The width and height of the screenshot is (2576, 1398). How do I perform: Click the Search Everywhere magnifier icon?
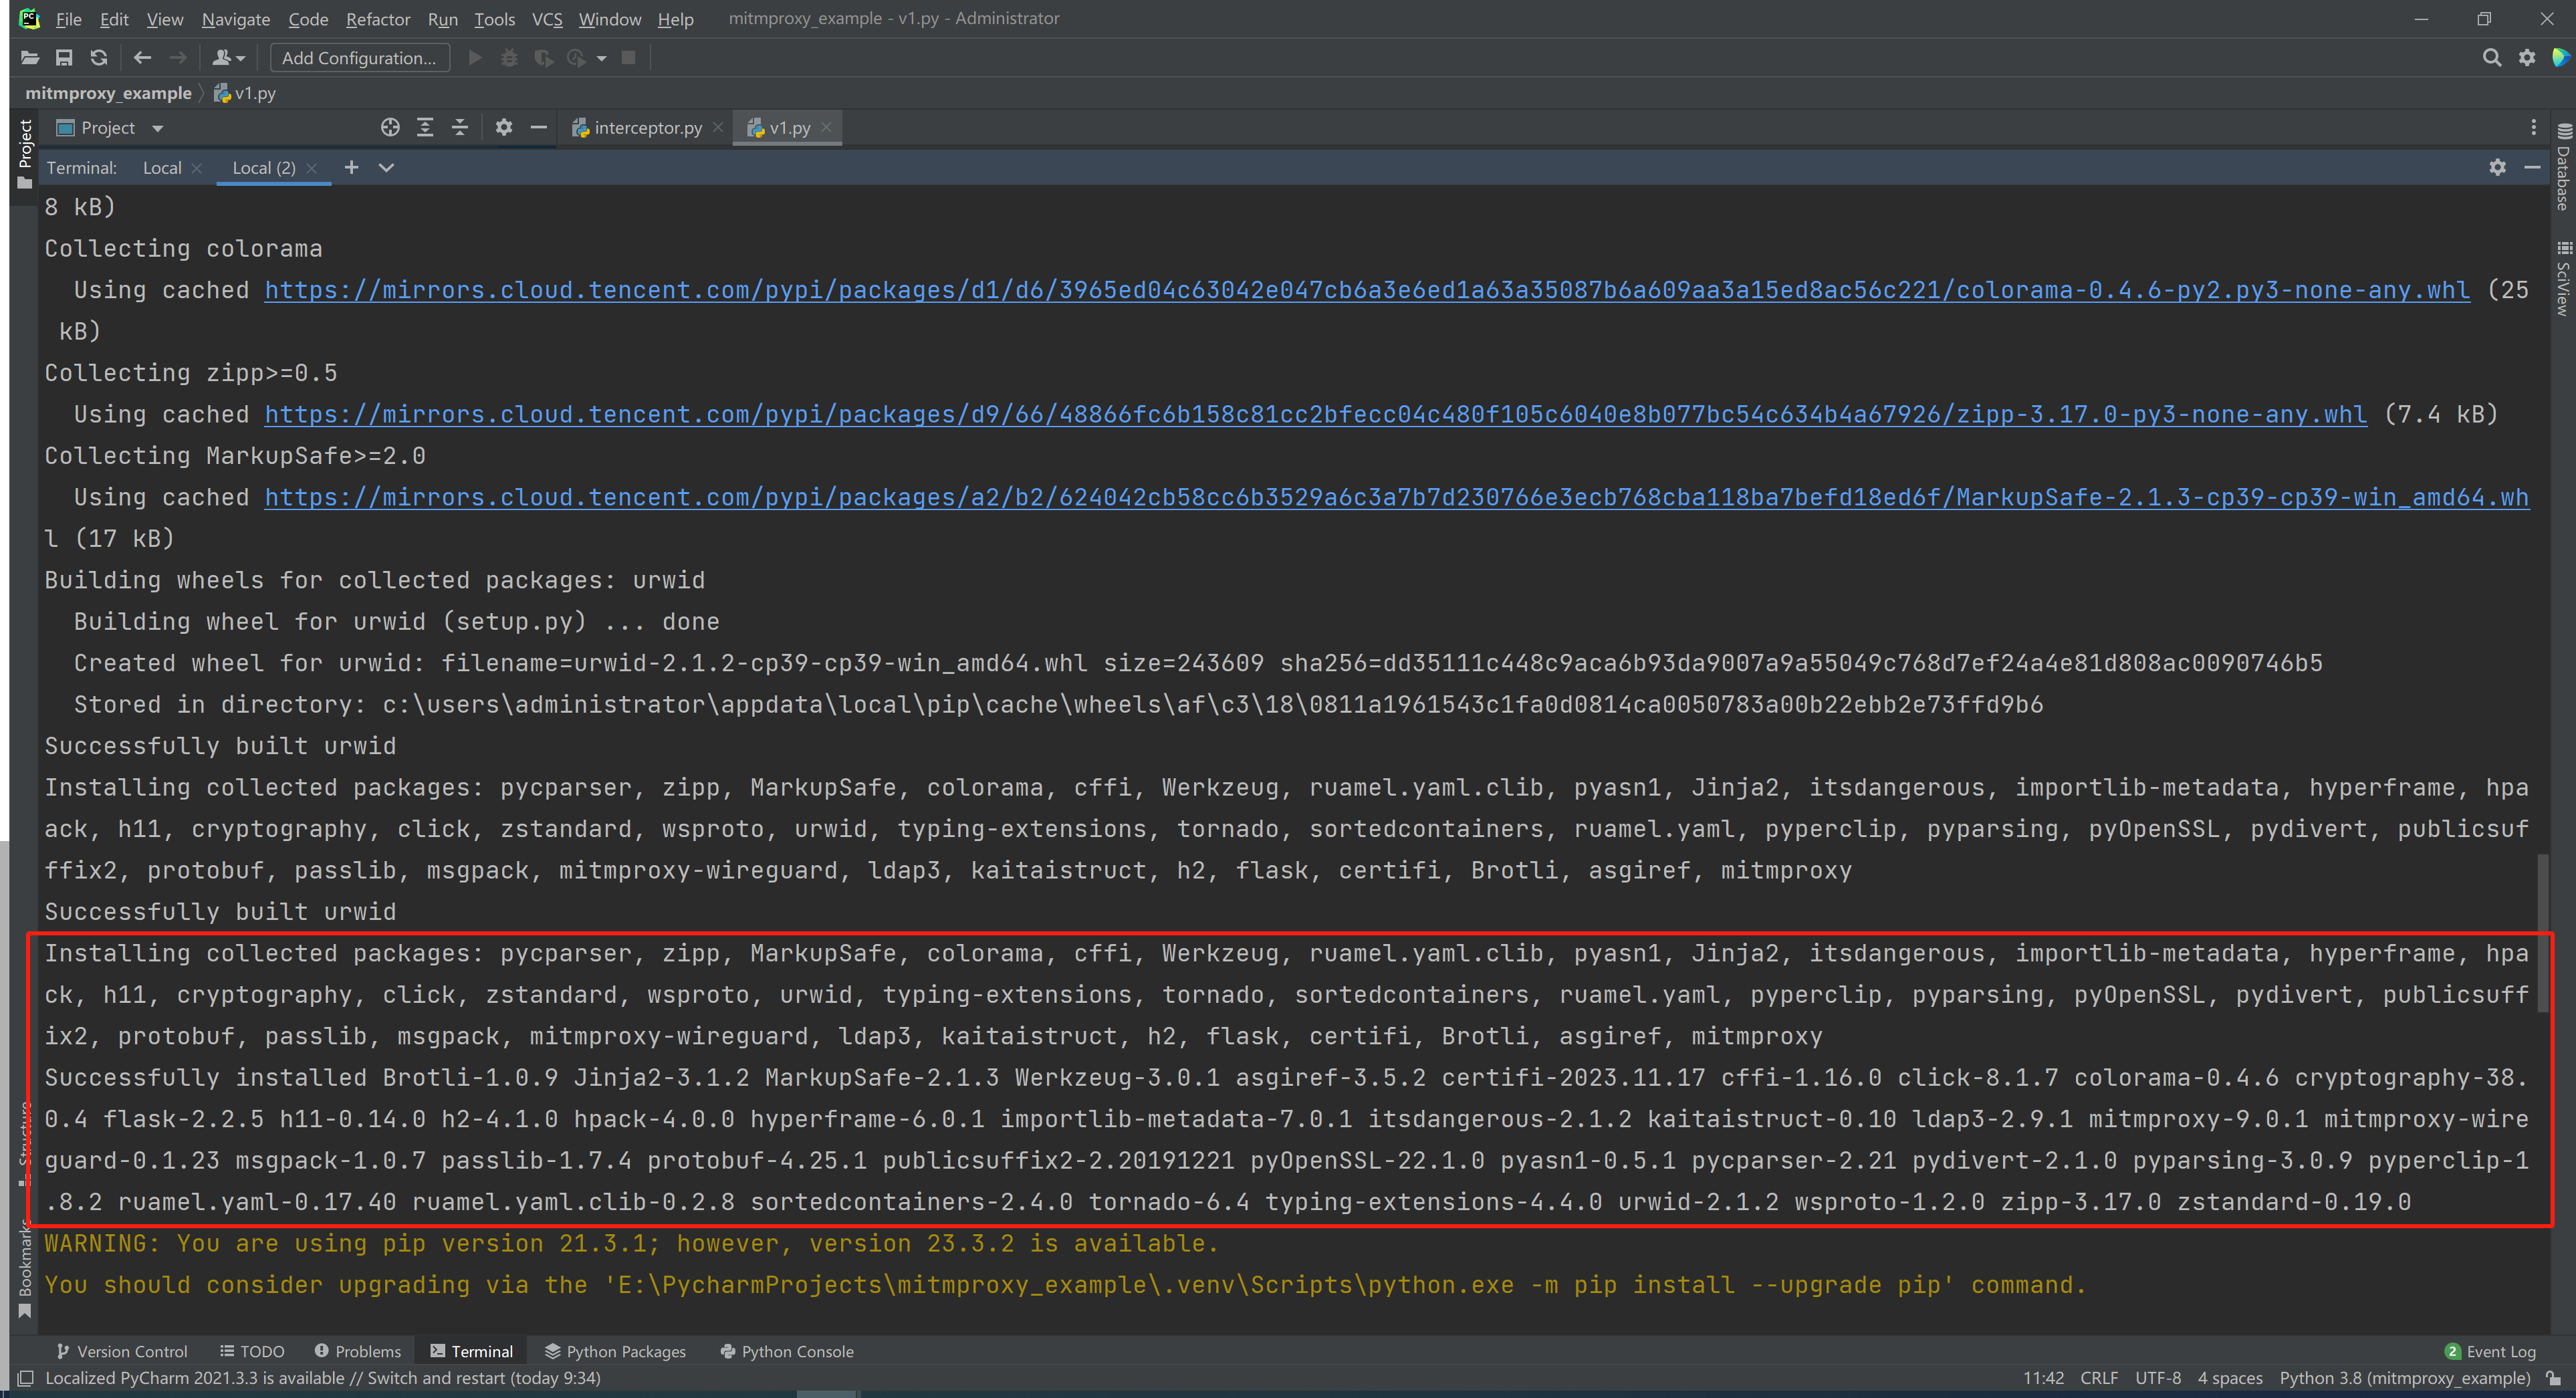2491,58
